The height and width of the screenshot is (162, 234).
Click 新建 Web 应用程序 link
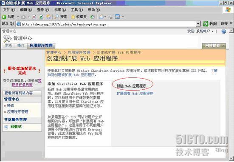tap(131, 86)
